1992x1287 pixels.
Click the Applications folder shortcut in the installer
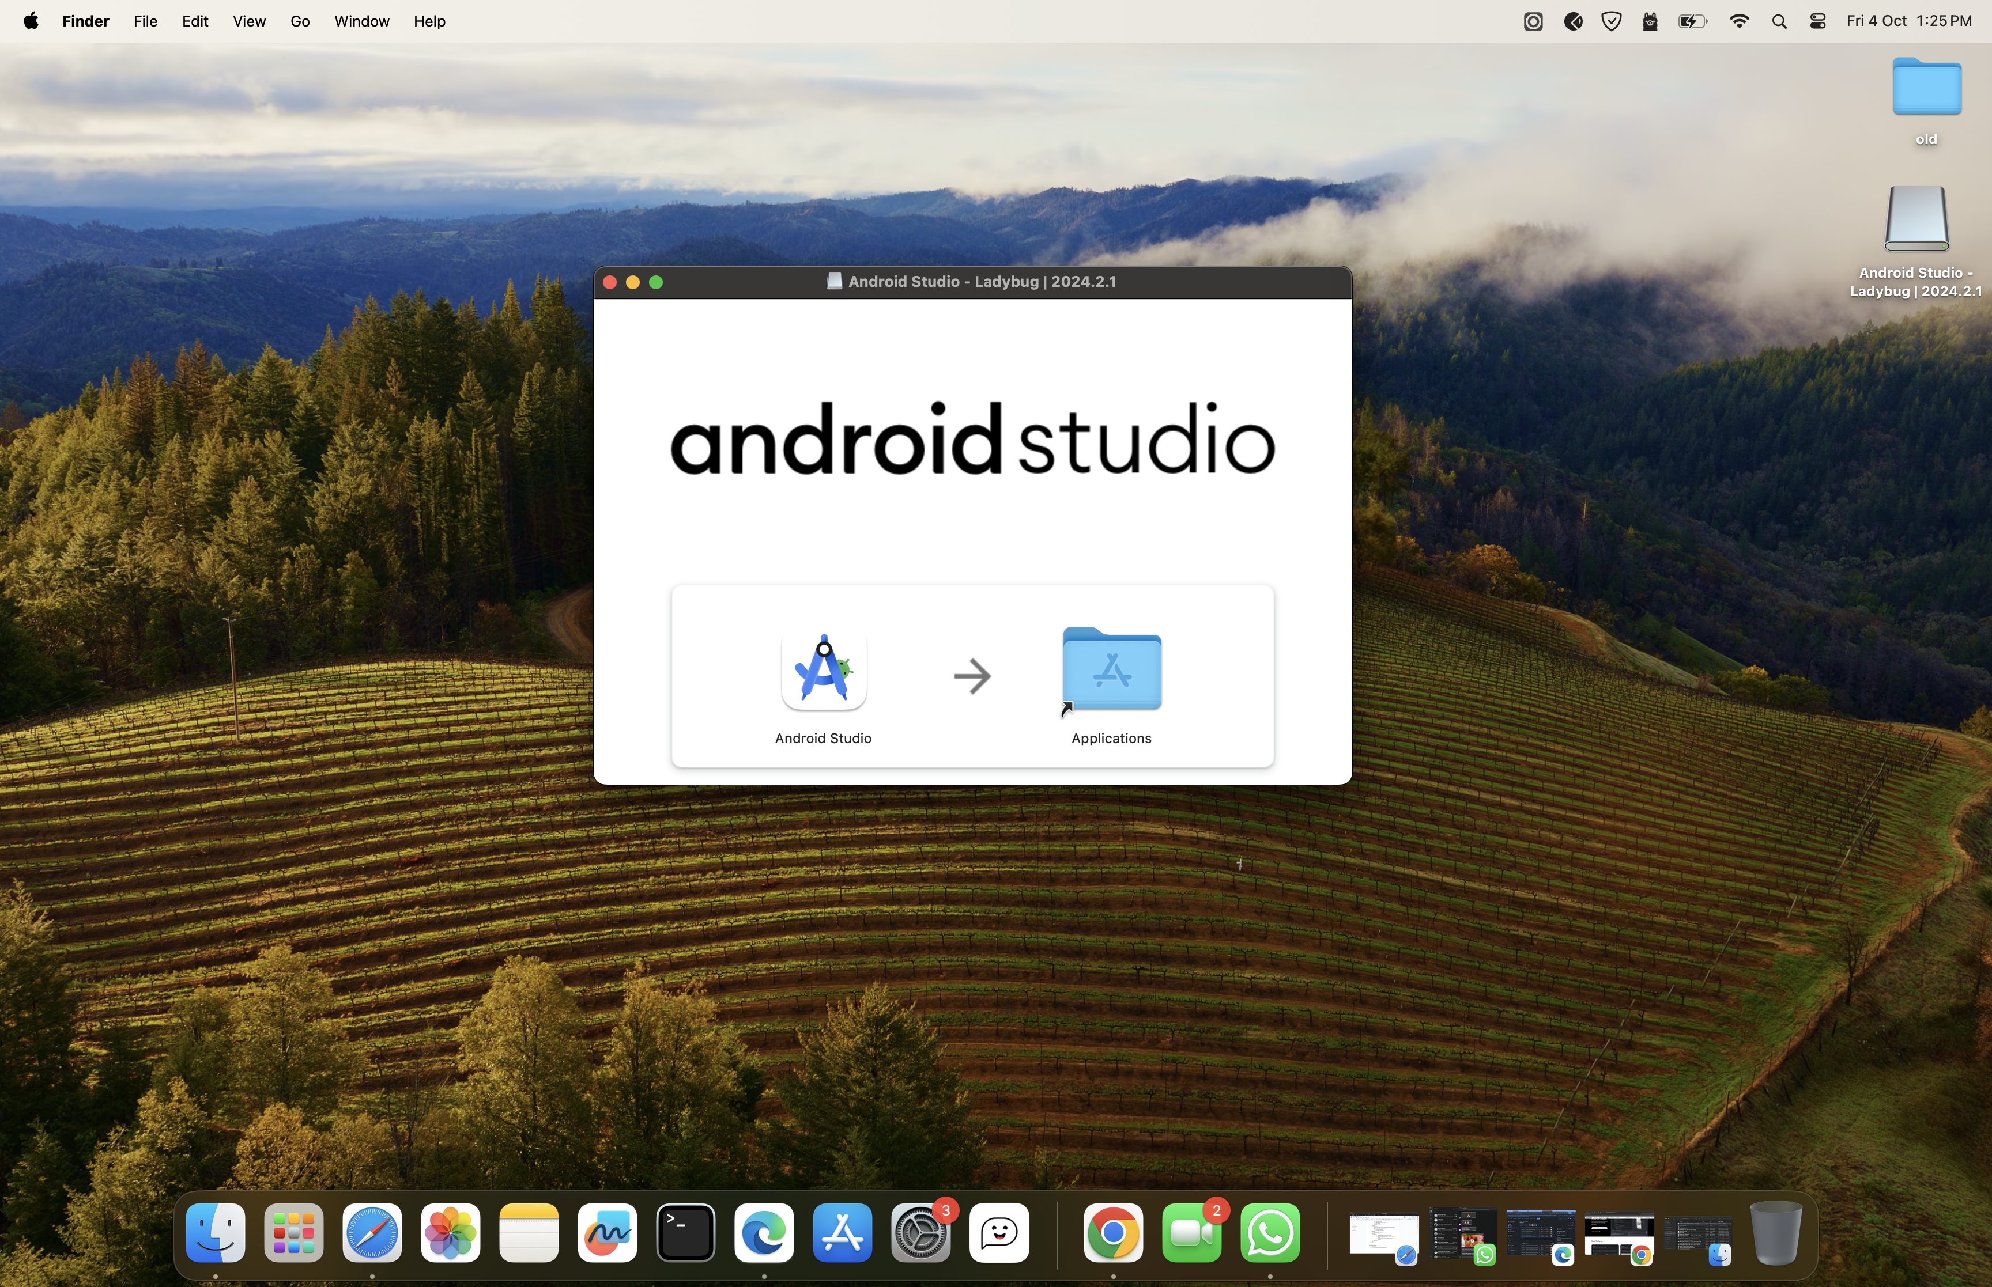pos(1112,670)
